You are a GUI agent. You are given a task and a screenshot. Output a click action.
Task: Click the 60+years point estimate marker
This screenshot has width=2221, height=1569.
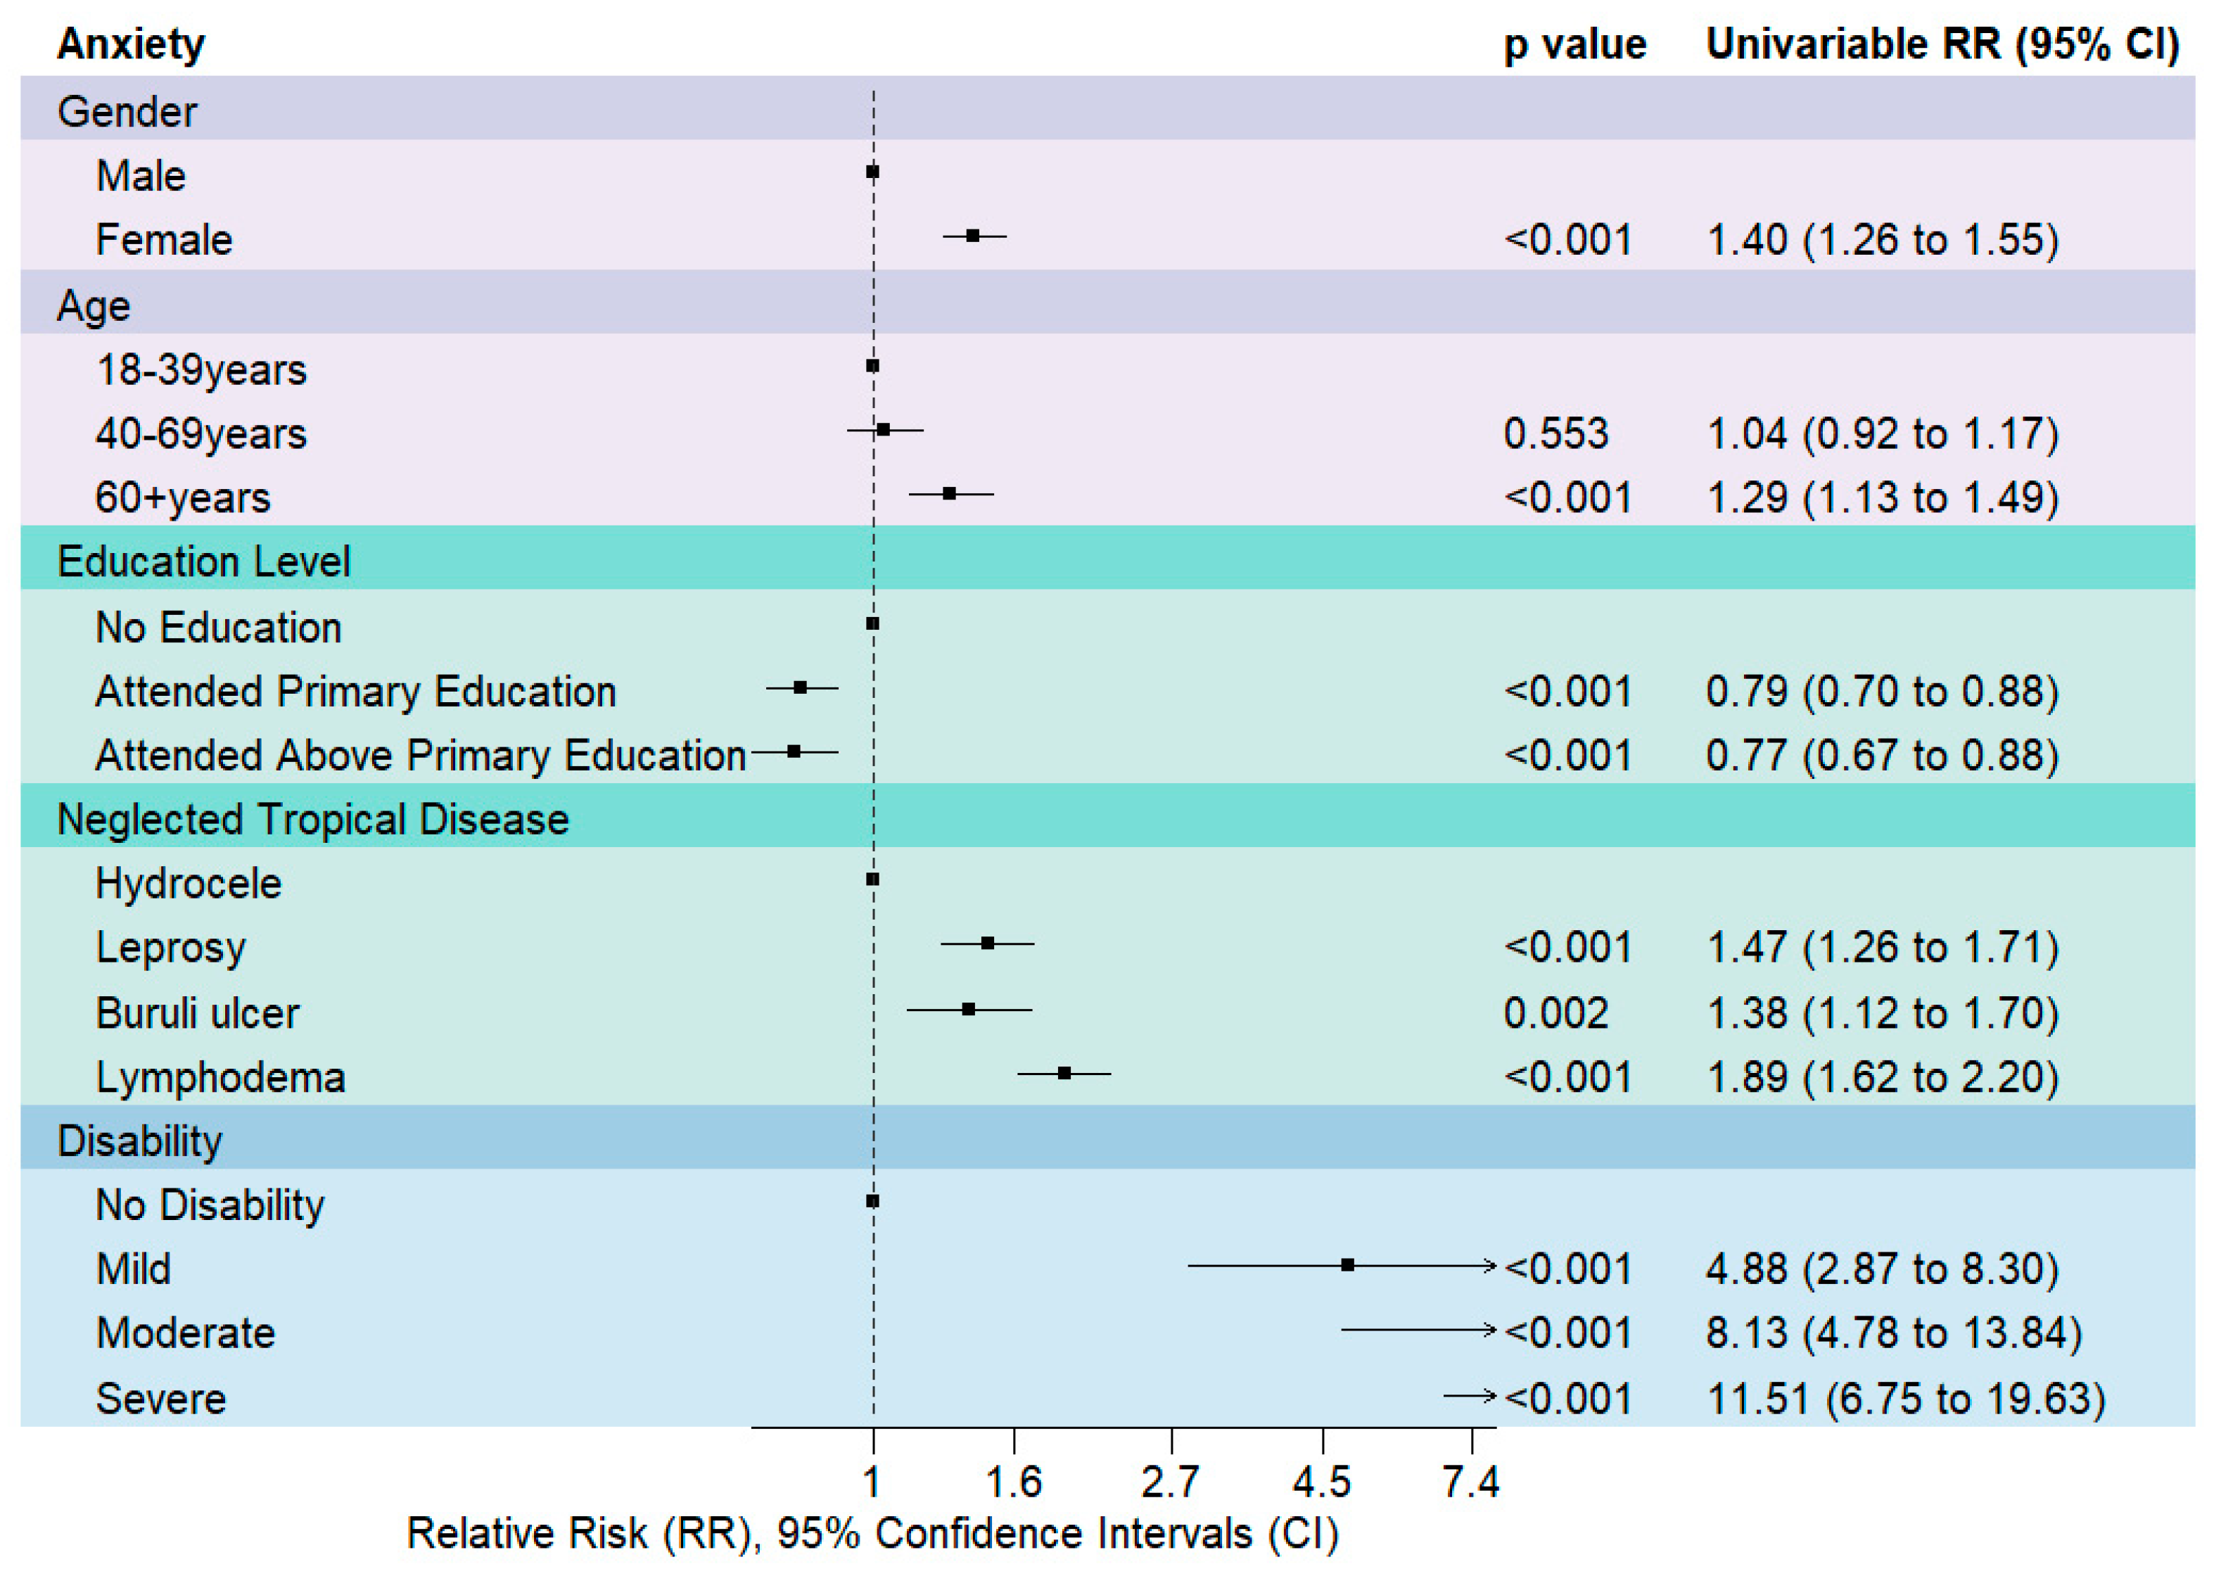pos(950,495)
